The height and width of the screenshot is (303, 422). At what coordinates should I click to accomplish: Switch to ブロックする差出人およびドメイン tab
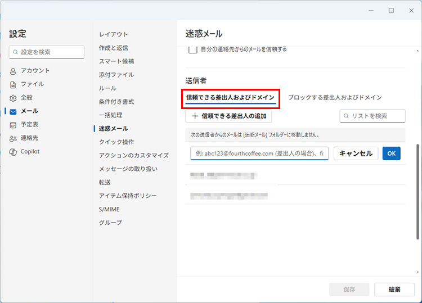coord(335,97)
